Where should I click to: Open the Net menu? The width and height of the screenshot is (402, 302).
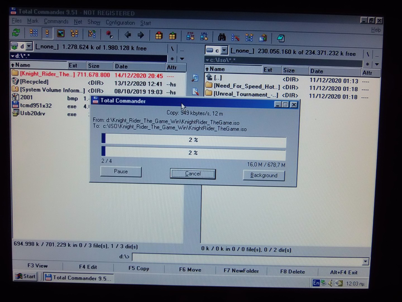pos(78,22)
